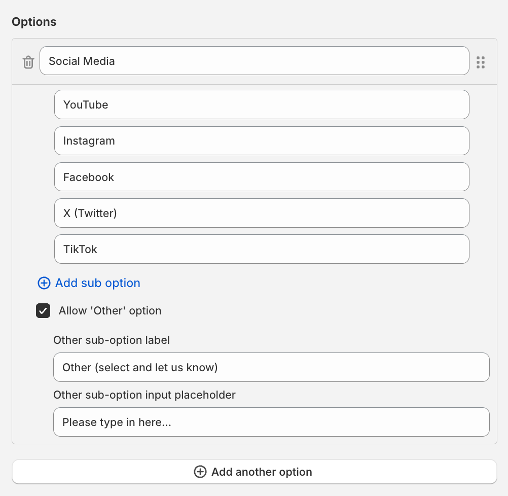Click the plus icon in Add another option
The image size is (508, 496).
click(200, 472)
